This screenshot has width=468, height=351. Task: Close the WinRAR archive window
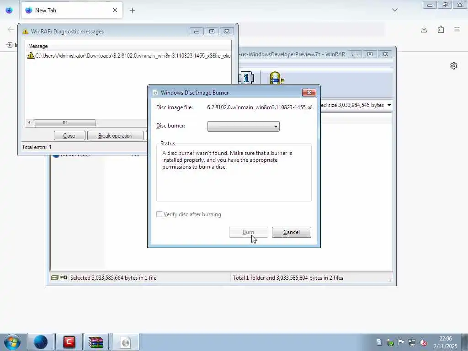(385, 54)
